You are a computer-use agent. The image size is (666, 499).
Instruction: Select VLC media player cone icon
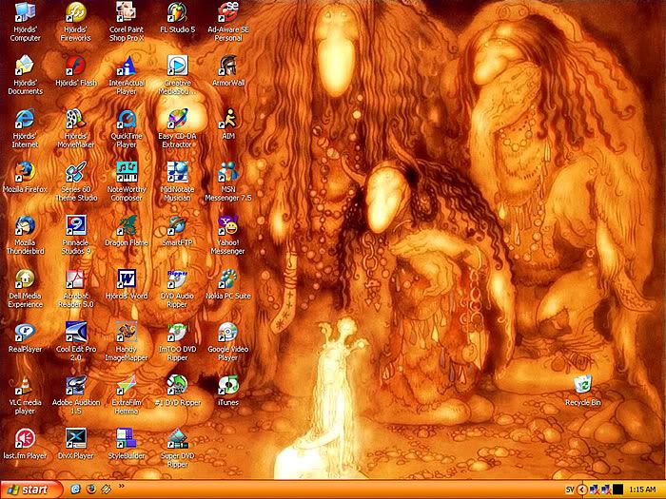coord(25,385)
